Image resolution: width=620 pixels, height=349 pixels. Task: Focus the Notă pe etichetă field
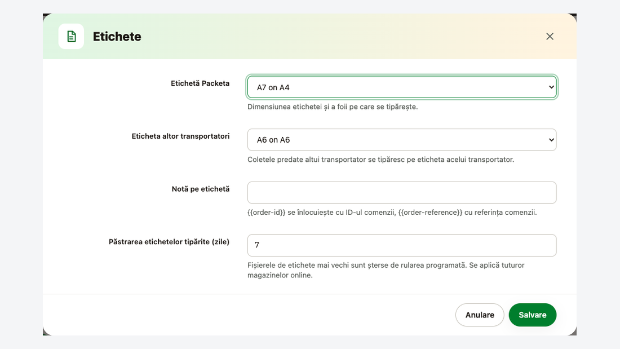point(402,193)
